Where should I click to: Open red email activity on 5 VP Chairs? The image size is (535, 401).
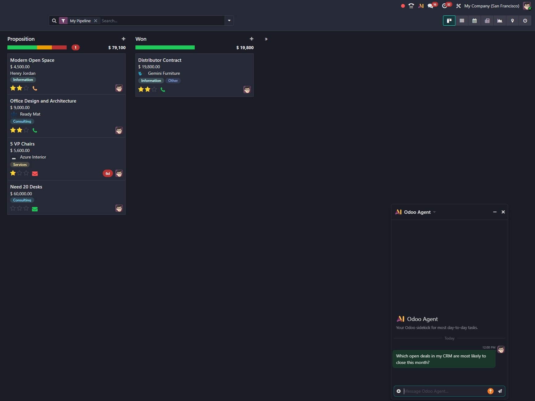pos(35,174)
